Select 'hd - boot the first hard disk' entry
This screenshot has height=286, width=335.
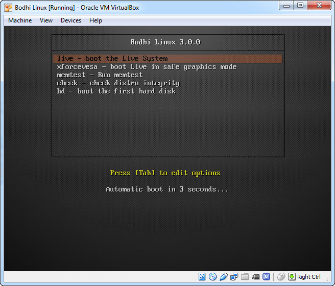coord(167,91)
